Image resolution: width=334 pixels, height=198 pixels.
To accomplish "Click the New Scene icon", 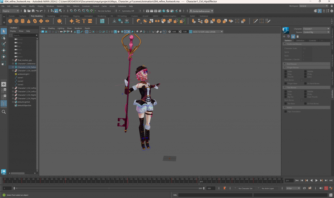I will click(x=25, y=11).
